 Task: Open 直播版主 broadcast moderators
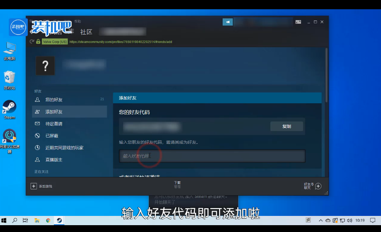click(x=54, y=160)
